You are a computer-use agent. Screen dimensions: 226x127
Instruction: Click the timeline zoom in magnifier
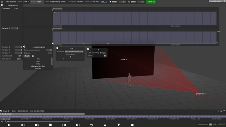pyautogui.click(x=6, y=121)
